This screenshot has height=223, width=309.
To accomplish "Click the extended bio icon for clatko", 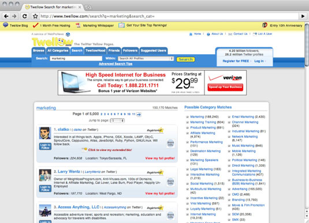I will click(x=84, y=150).
